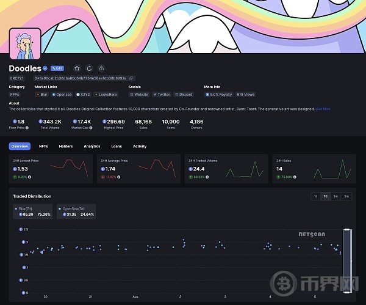Open the Discord social link
Viewport: 366px width, 305px height.
point(184,95)
